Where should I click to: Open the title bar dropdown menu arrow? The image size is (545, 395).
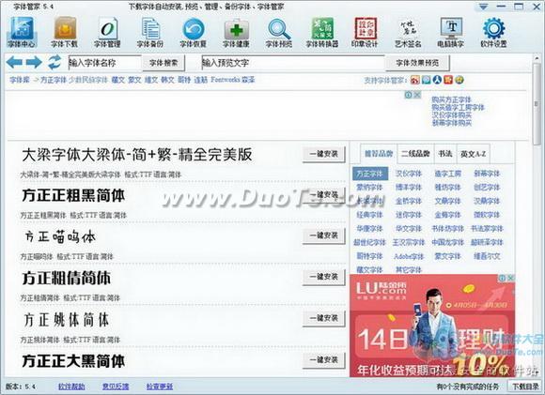pos(484,7)
